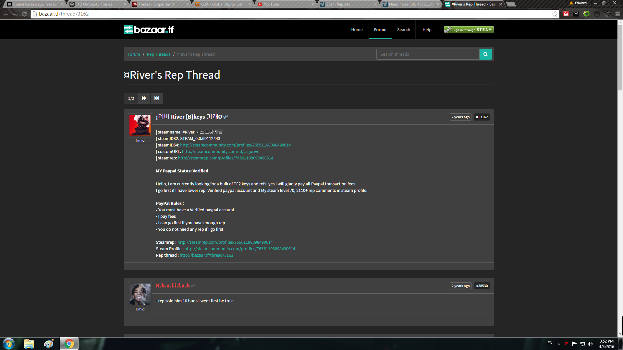The image size is (623, 350).
Task: Open Chrome menu hamburger icon
Action: coord(617,14)
